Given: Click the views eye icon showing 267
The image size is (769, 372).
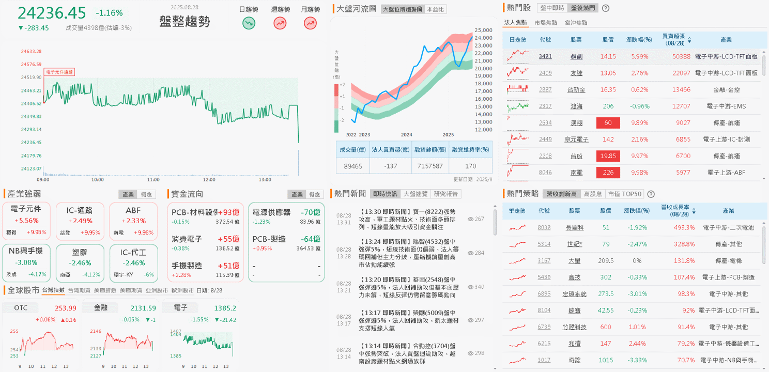Looking at the screenshot, I should [470, 219].
